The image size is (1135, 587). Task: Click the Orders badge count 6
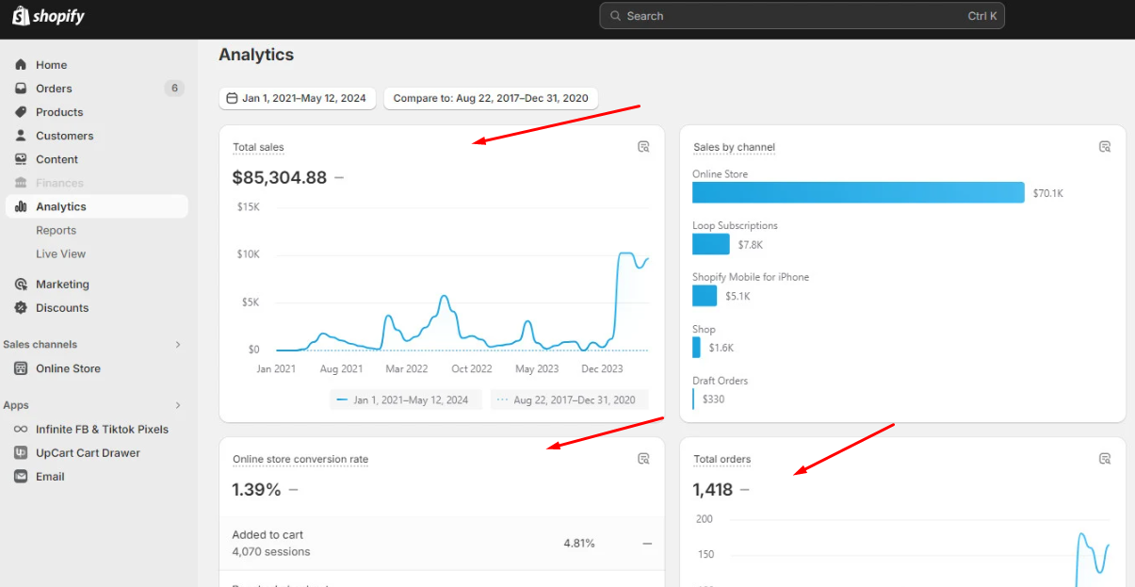(x=174, y=89)
